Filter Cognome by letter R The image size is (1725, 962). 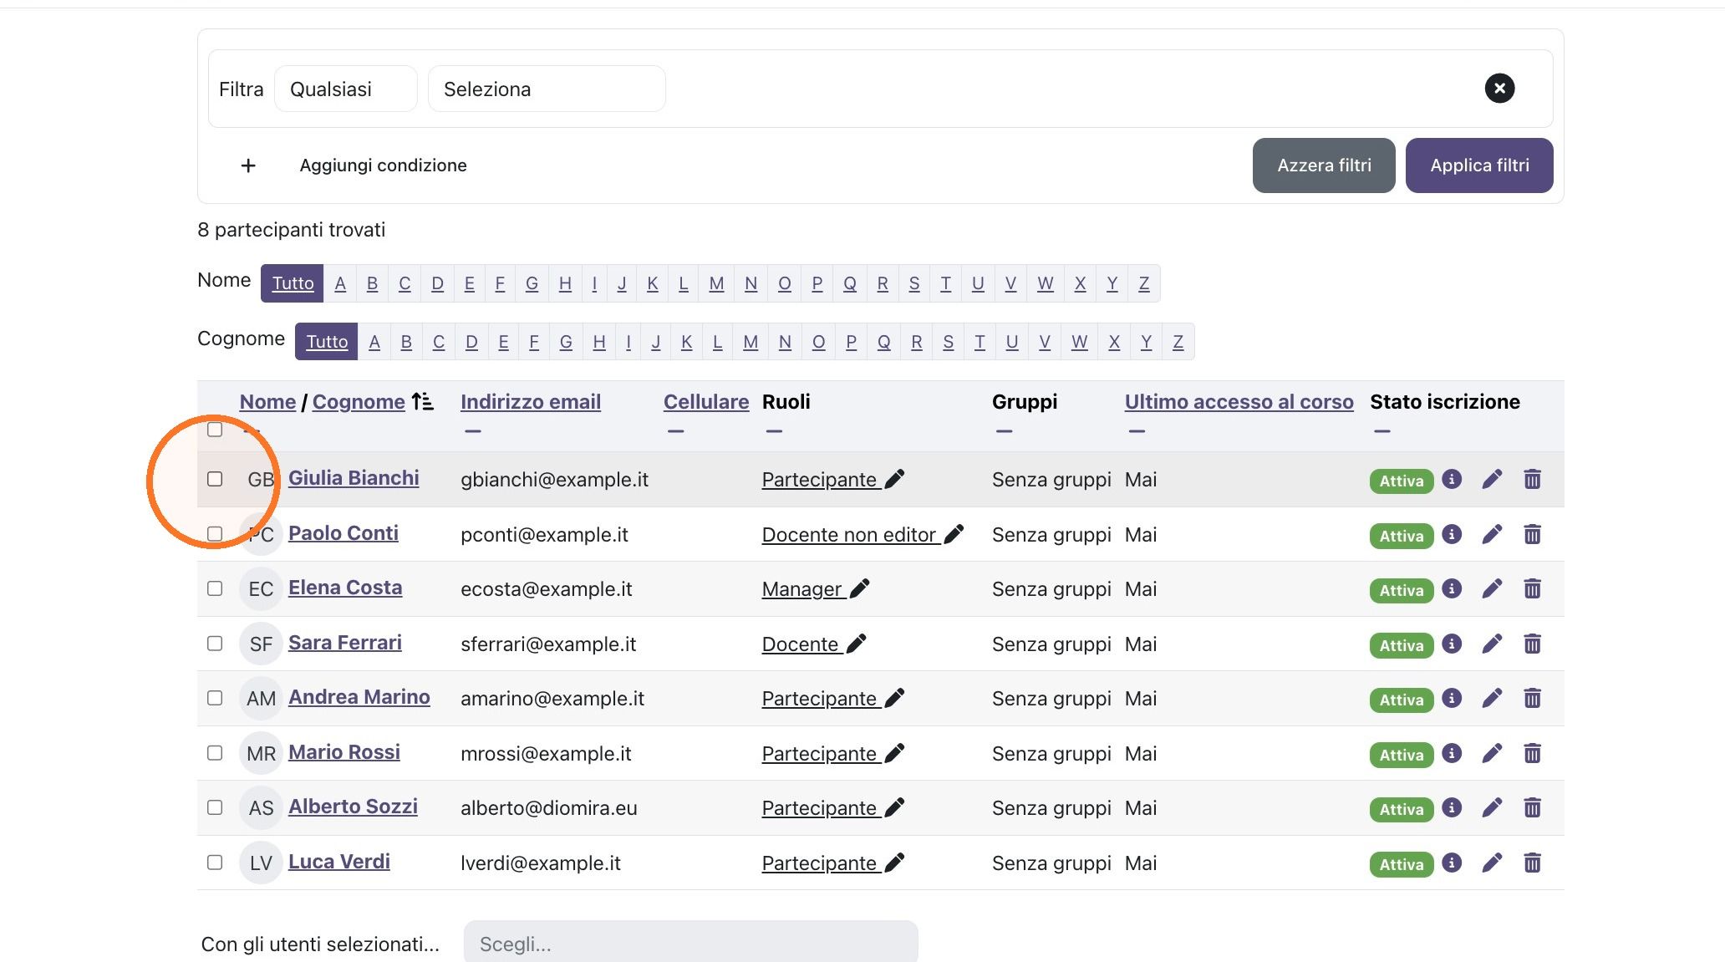point(917,342)
